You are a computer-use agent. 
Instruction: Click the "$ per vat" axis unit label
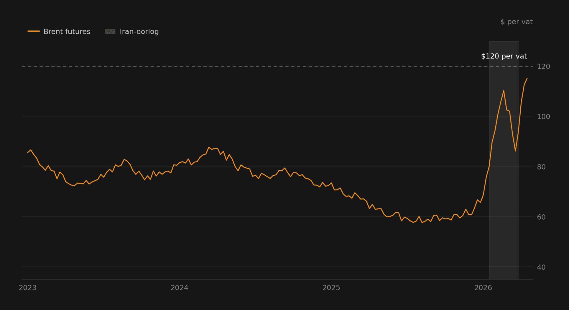click(516, 22)
